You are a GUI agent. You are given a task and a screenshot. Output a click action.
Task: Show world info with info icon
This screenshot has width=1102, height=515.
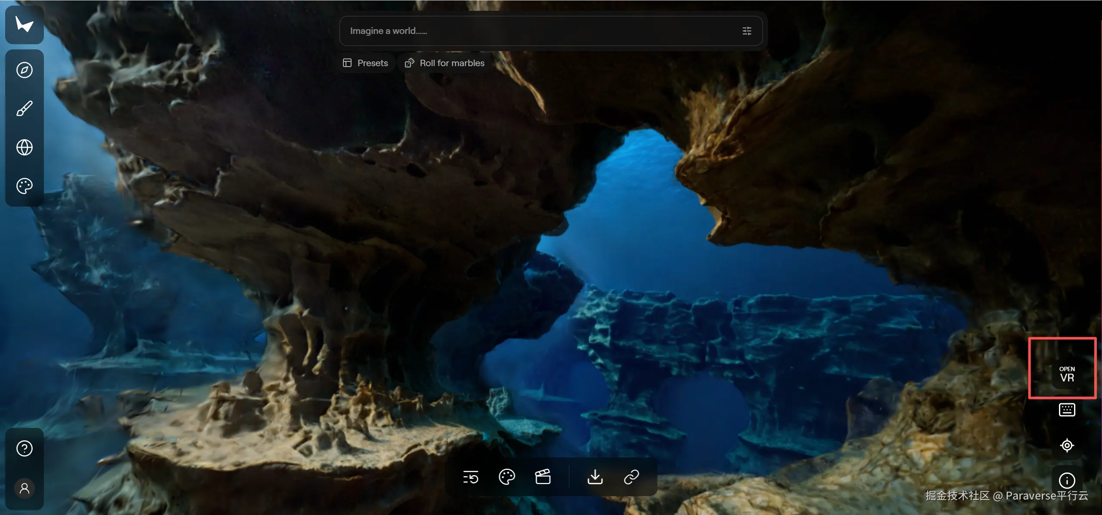[1066, 481]
